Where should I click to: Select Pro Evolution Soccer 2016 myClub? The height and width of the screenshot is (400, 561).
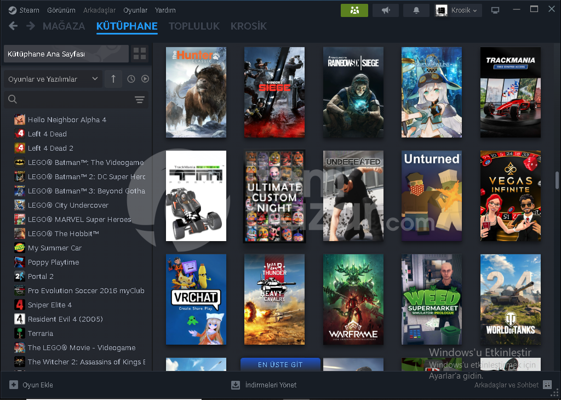point(79,290)
